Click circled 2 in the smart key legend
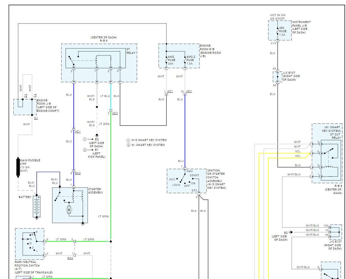Image resolution: width=346 pixels, height=279 pixels. click(x=128, y=145)
